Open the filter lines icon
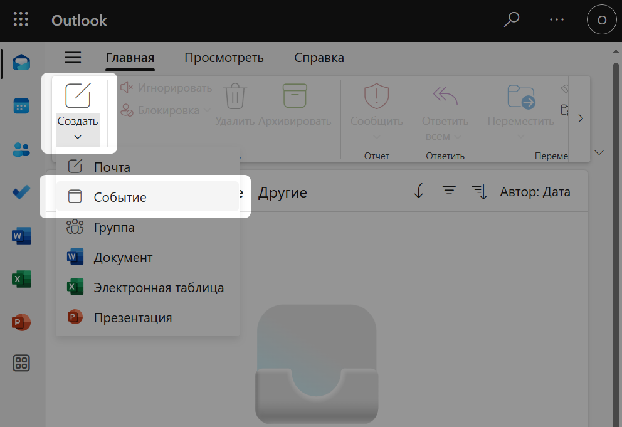Image resolution: width=622 pixels, height=427 pixels. 449,192
